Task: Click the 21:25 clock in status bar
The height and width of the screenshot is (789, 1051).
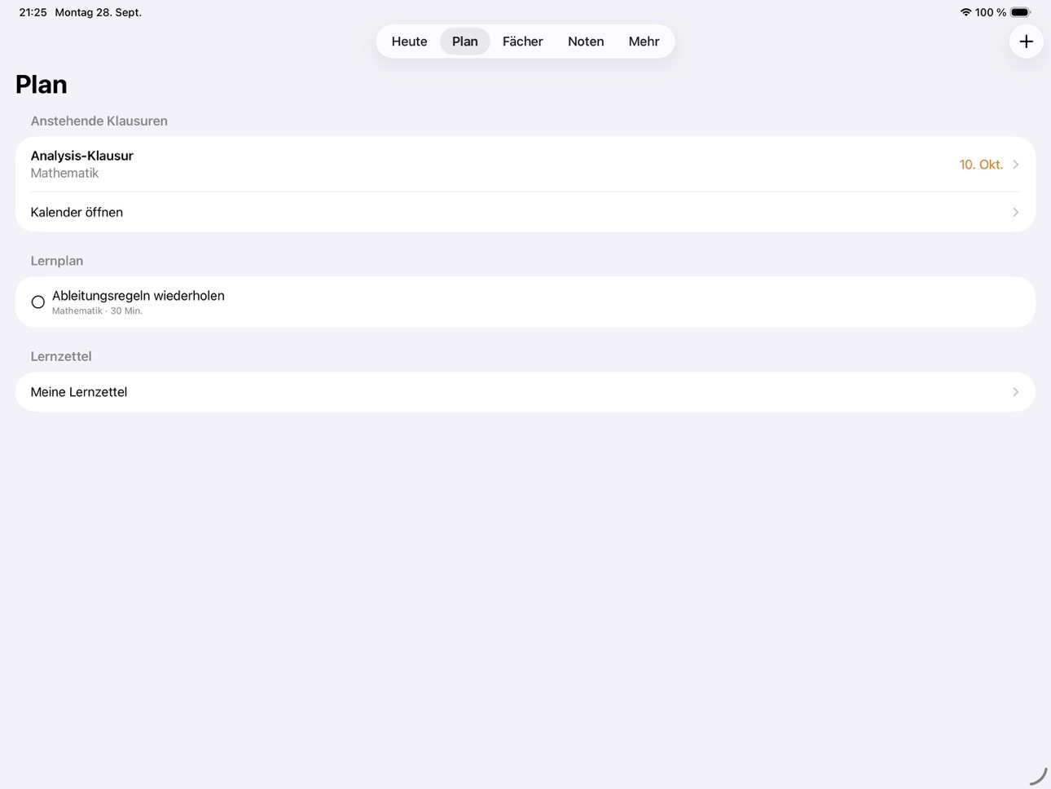Action: pos(33,12)
